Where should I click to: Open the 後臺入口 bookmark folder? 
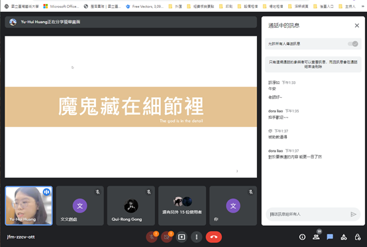(323, 7)
